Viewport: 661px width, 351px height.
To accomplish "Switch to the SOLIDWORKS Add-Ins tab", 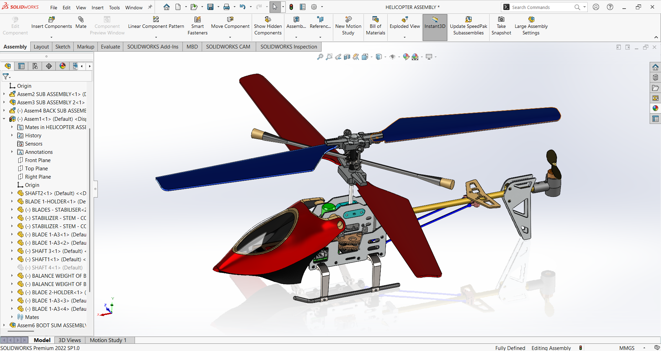I will [153, 47].
